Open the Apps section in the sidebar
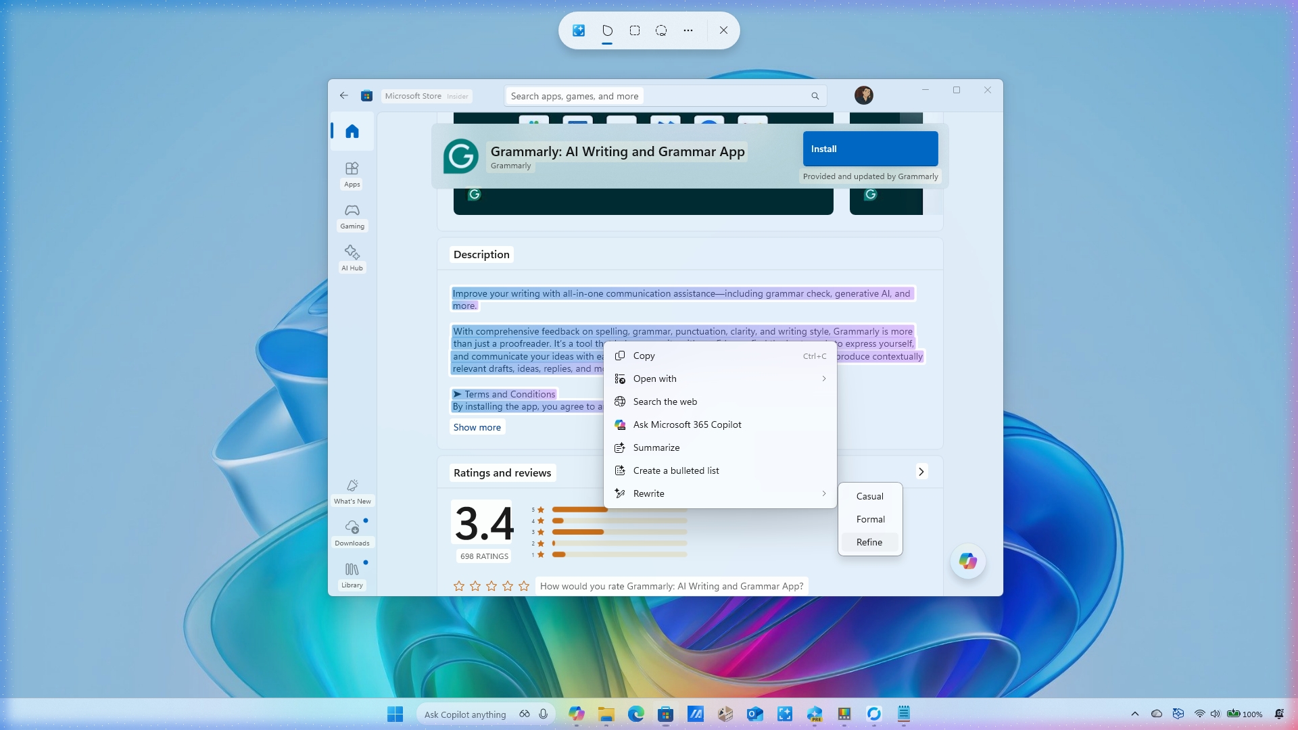The height and width of the screenshot is (730, 1298). pos(352,174)
